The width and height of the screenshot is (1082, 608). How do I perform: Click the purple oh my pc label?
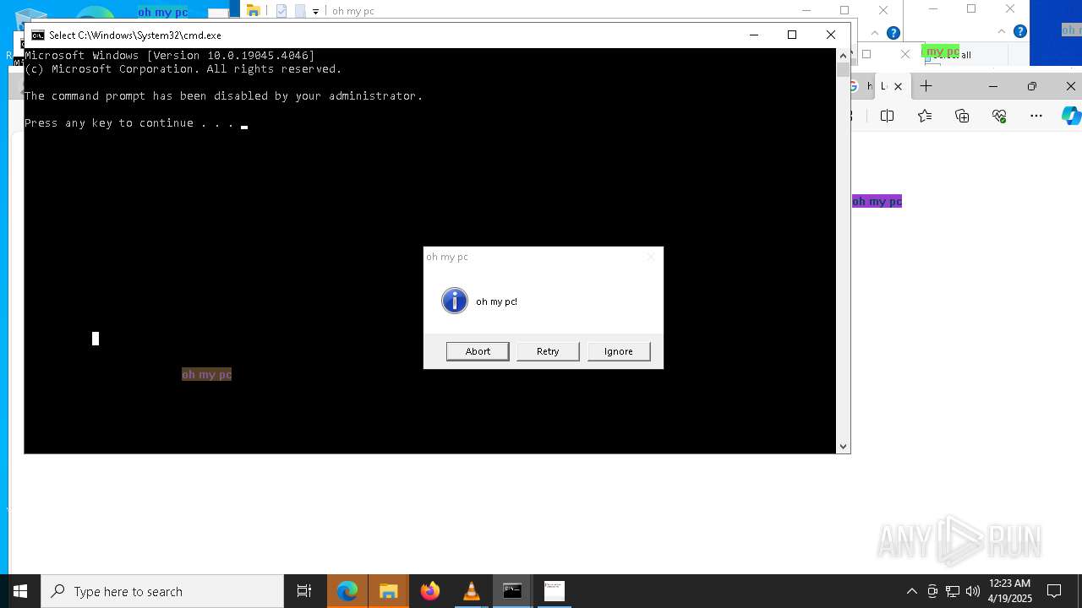click(877, 201)
